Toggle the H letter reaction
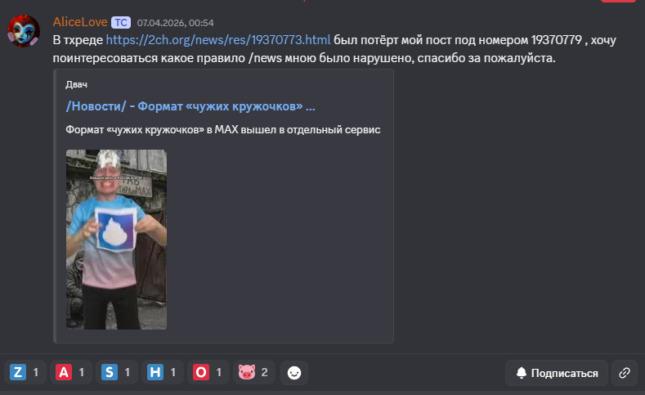The image size is (645, 395). point(163,373)
